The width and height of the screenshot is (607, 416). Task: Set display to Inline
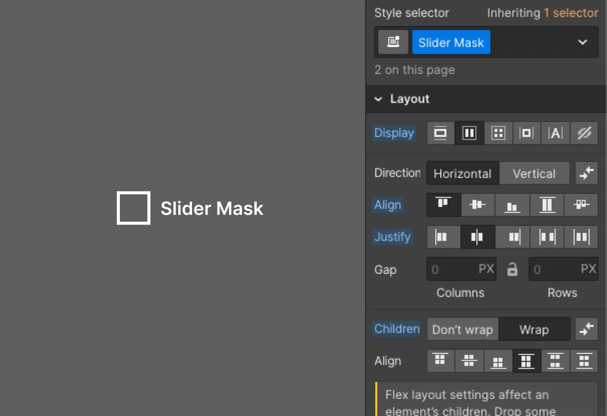coord(555,133)
